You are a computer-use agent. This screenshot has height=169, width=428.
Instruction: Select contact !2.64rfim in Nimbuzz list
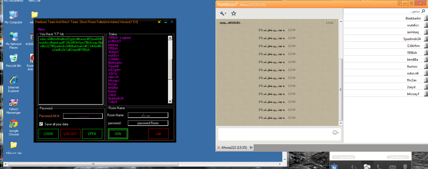386,46
